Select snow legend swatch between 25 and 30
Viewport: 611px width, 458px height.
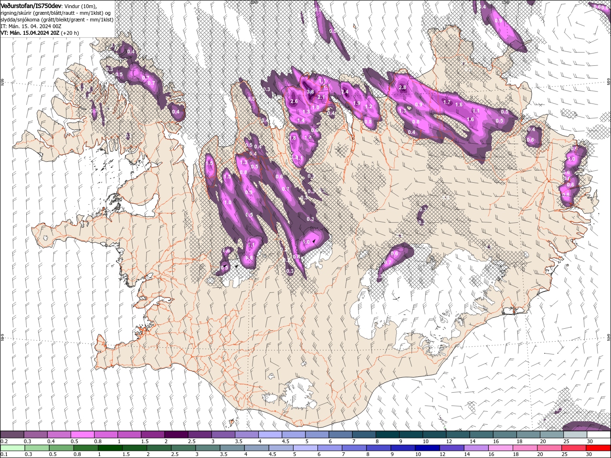pyautogui.click(x=575, y=435)
